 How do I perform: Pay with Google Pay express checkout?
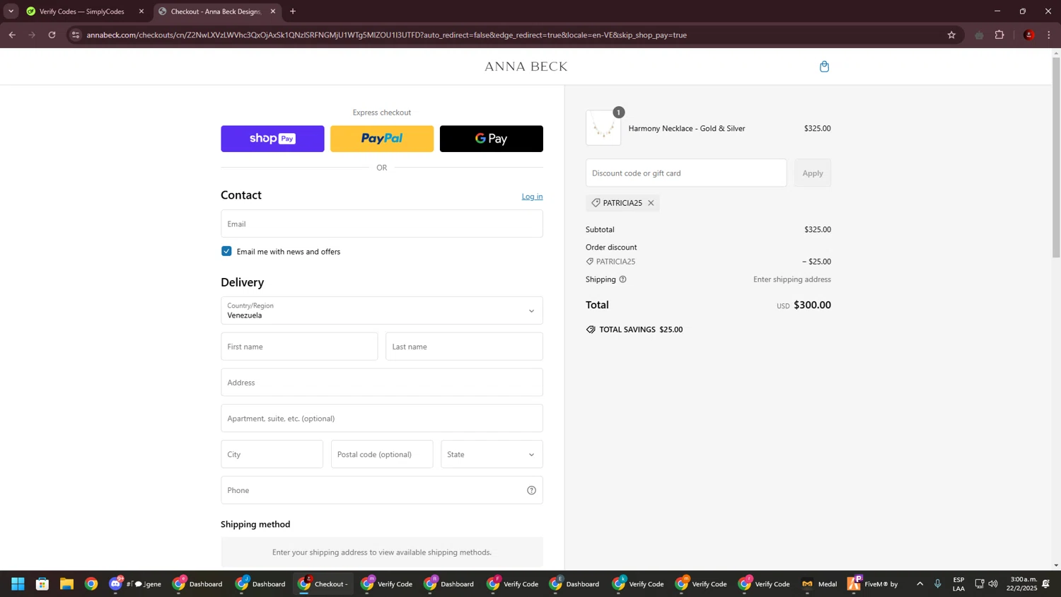point(492,139)
